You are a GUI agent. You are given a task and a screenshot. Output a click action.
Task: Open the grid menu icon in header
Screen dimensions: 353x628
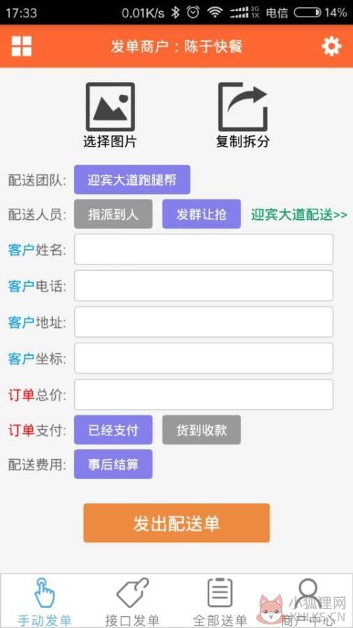pyautogui.click(x=22, y=46)
